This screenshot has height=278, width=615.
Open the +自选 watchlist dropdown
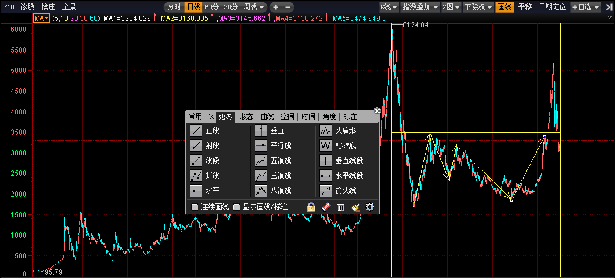[587, 7]
